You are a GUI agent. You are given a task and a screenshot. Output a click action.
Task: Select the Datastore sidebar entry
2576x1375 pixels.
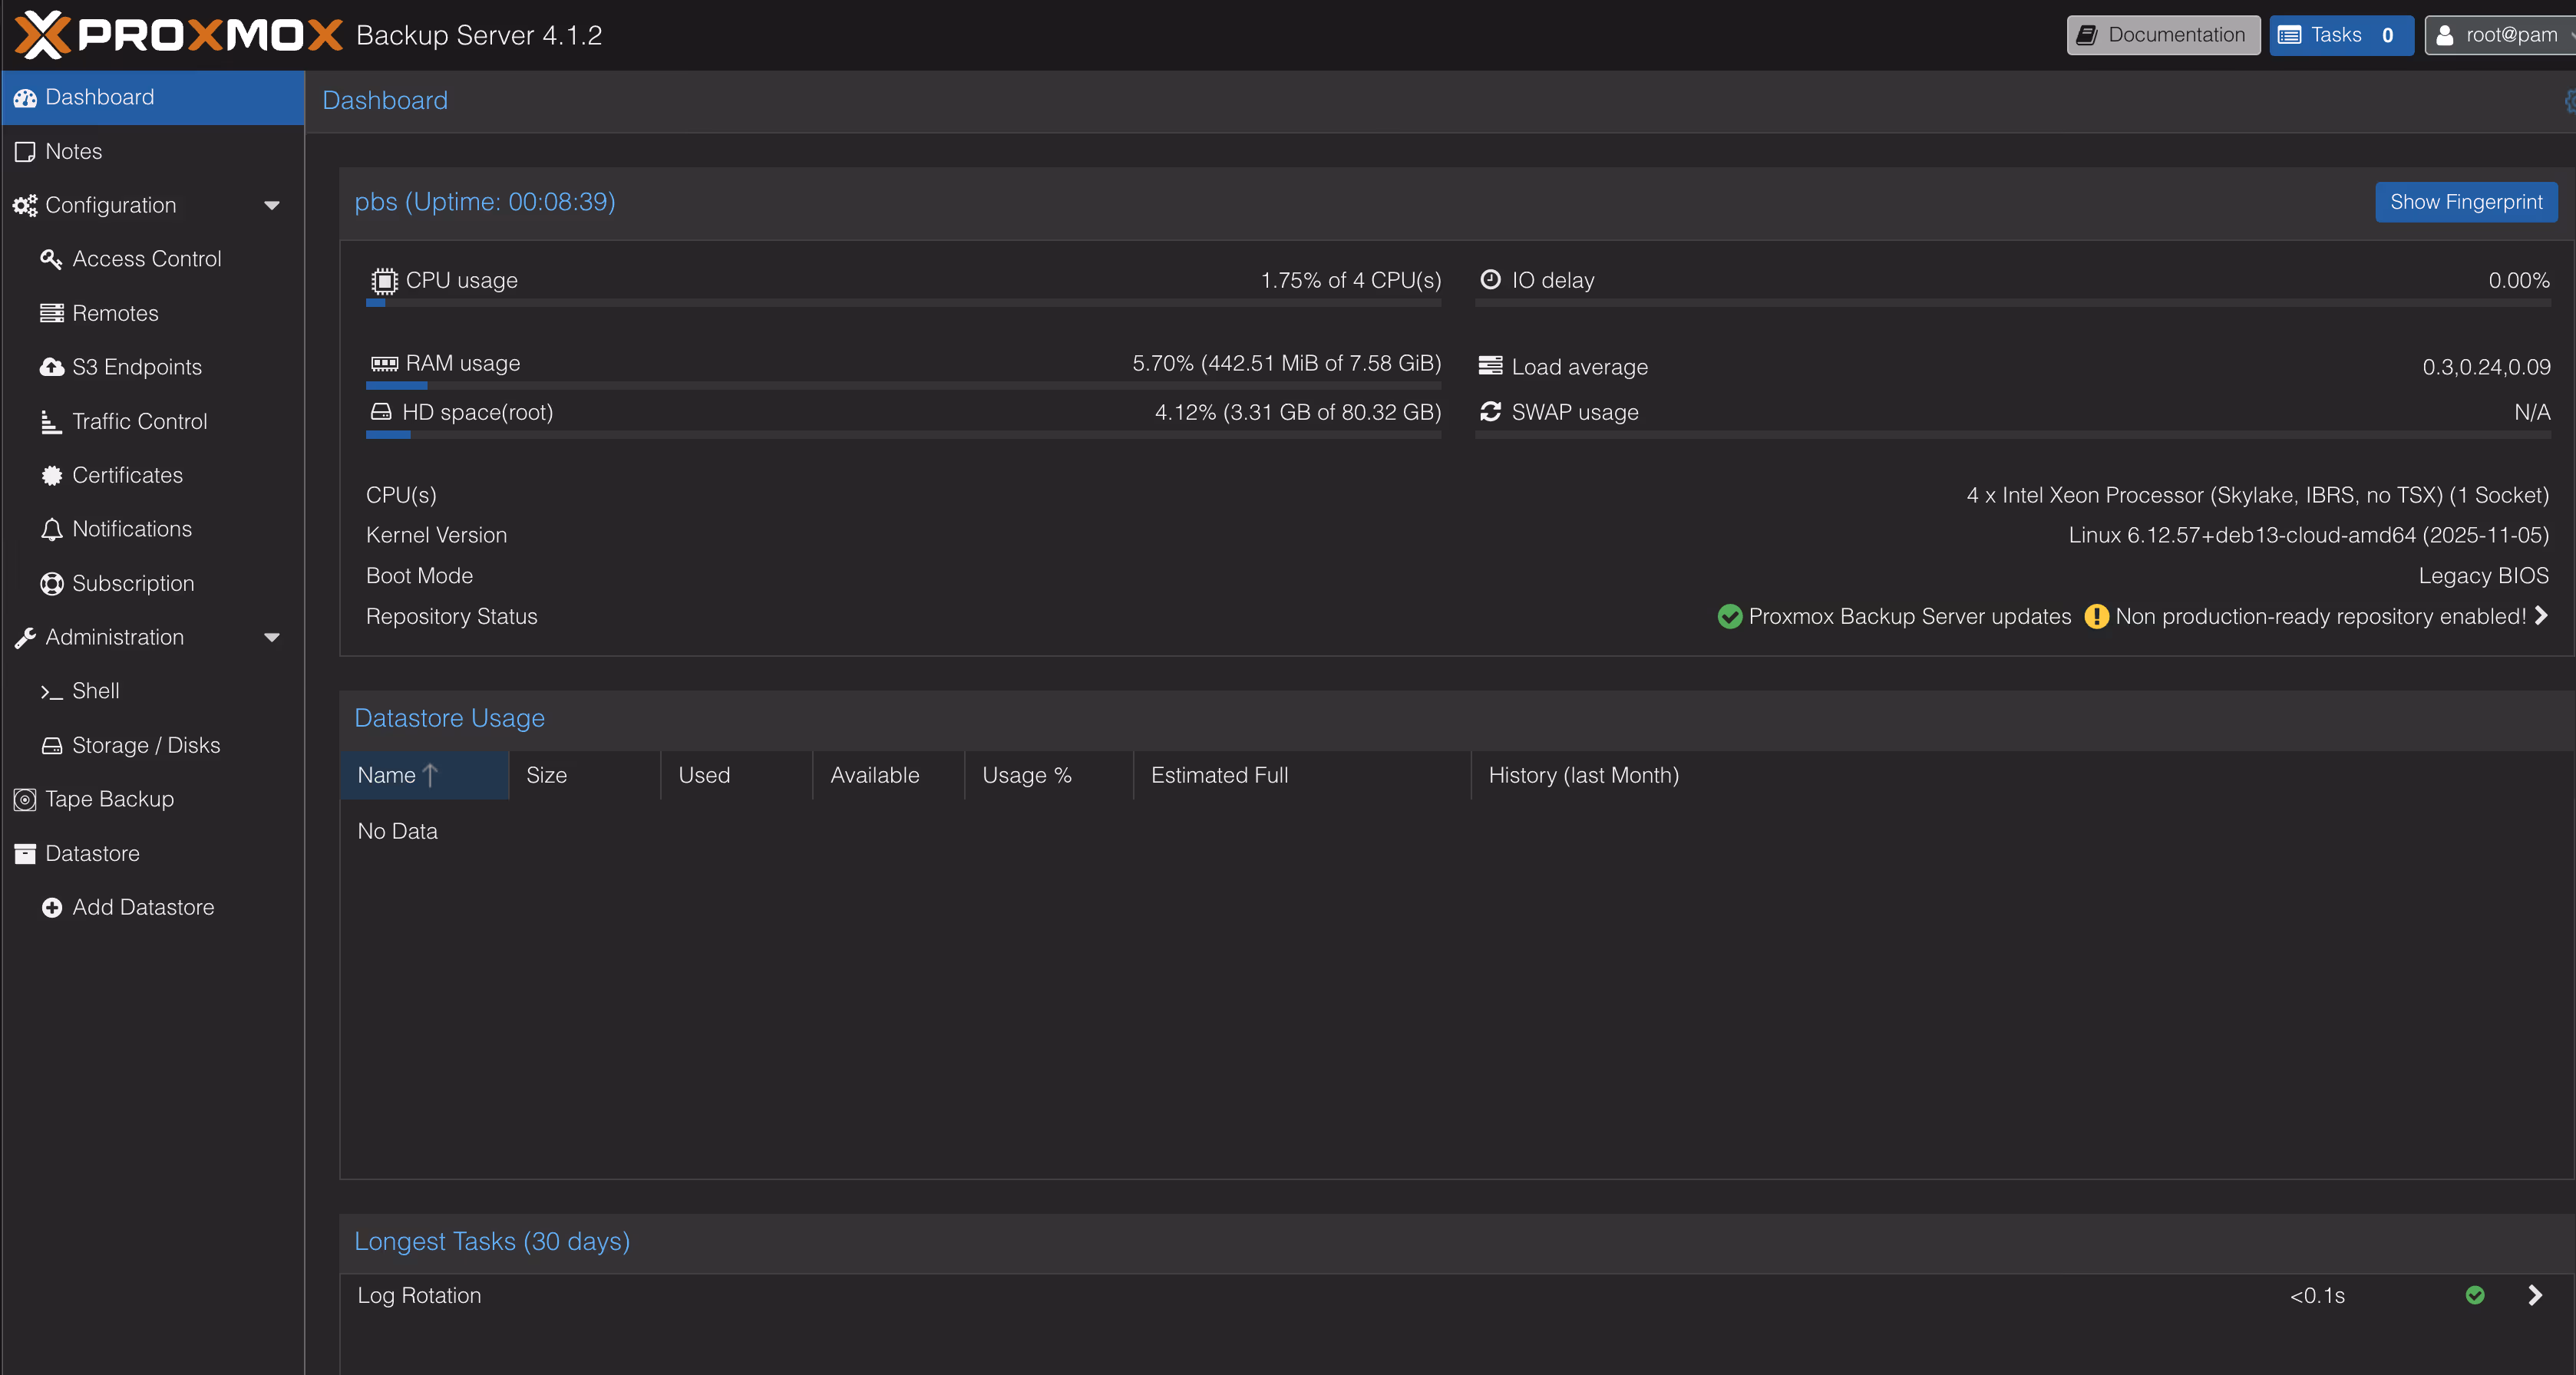point(92,853)
